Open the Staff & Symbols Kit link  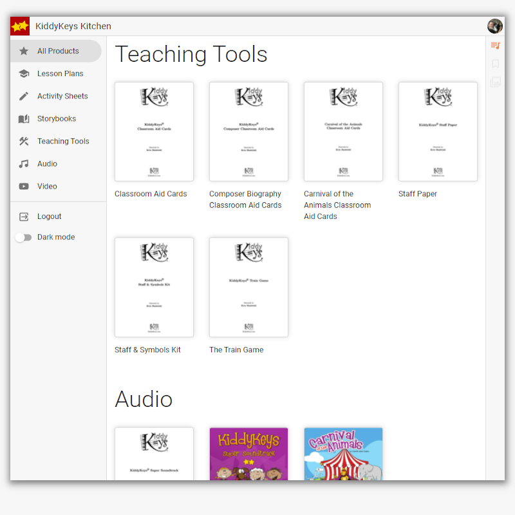click(x=147, y=350)
